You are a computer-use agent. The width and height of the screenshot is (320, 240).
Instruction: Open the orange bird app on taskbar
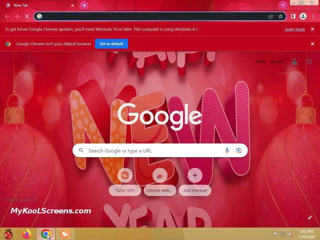65,234
